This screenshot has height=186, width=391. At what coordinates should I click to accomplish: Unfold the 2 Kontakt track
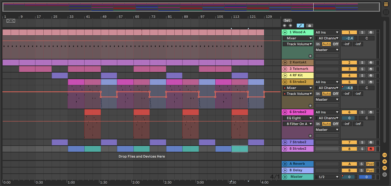(x=285, y=62)
